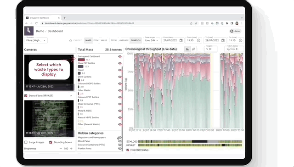Click the Hide % below kg/min field
The width and height of the screenshot is (294, 167).
coord(234,49)
